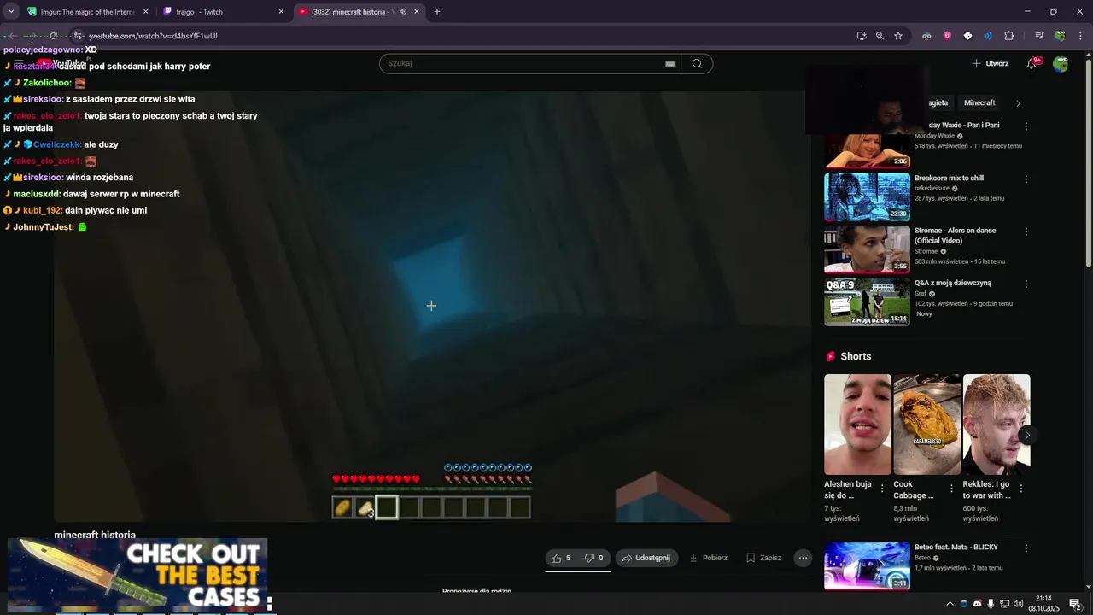Image resolution: width=1093 pixels, height=615 pixels.
Task: Open the nakedleisure channel link
Action: click(x=932, y=189)
